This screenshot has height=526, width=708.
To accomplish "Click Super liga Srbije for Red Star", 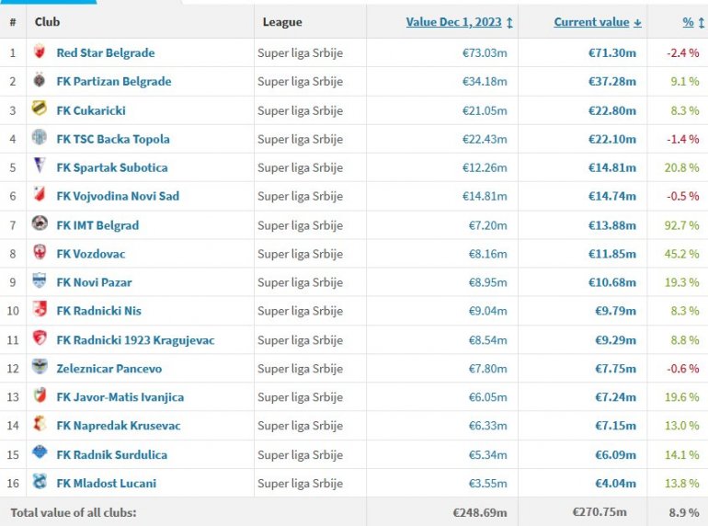I will click(x=300, y=52).
